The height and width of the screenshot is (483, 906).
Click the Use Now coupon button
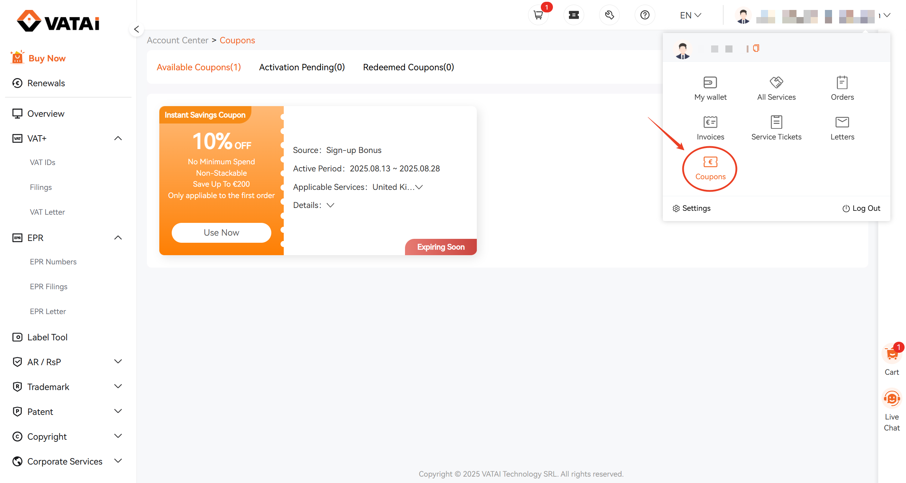(221, 232)
